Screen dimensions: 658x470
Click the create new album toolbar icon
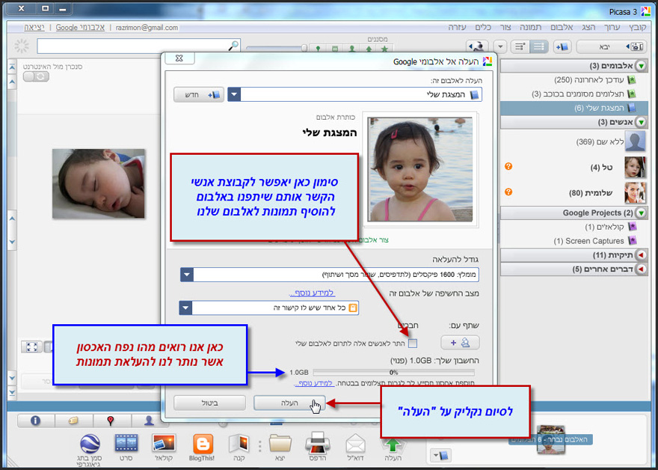click(x=562, y=46)
